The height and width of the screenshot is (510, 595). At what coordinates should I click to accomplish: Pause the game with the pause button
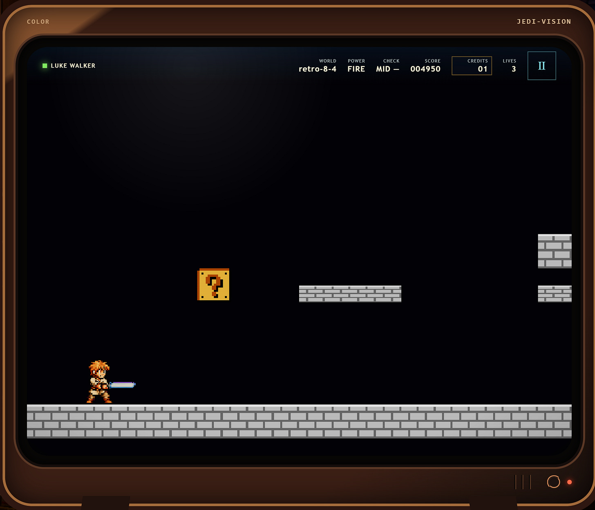541,66
